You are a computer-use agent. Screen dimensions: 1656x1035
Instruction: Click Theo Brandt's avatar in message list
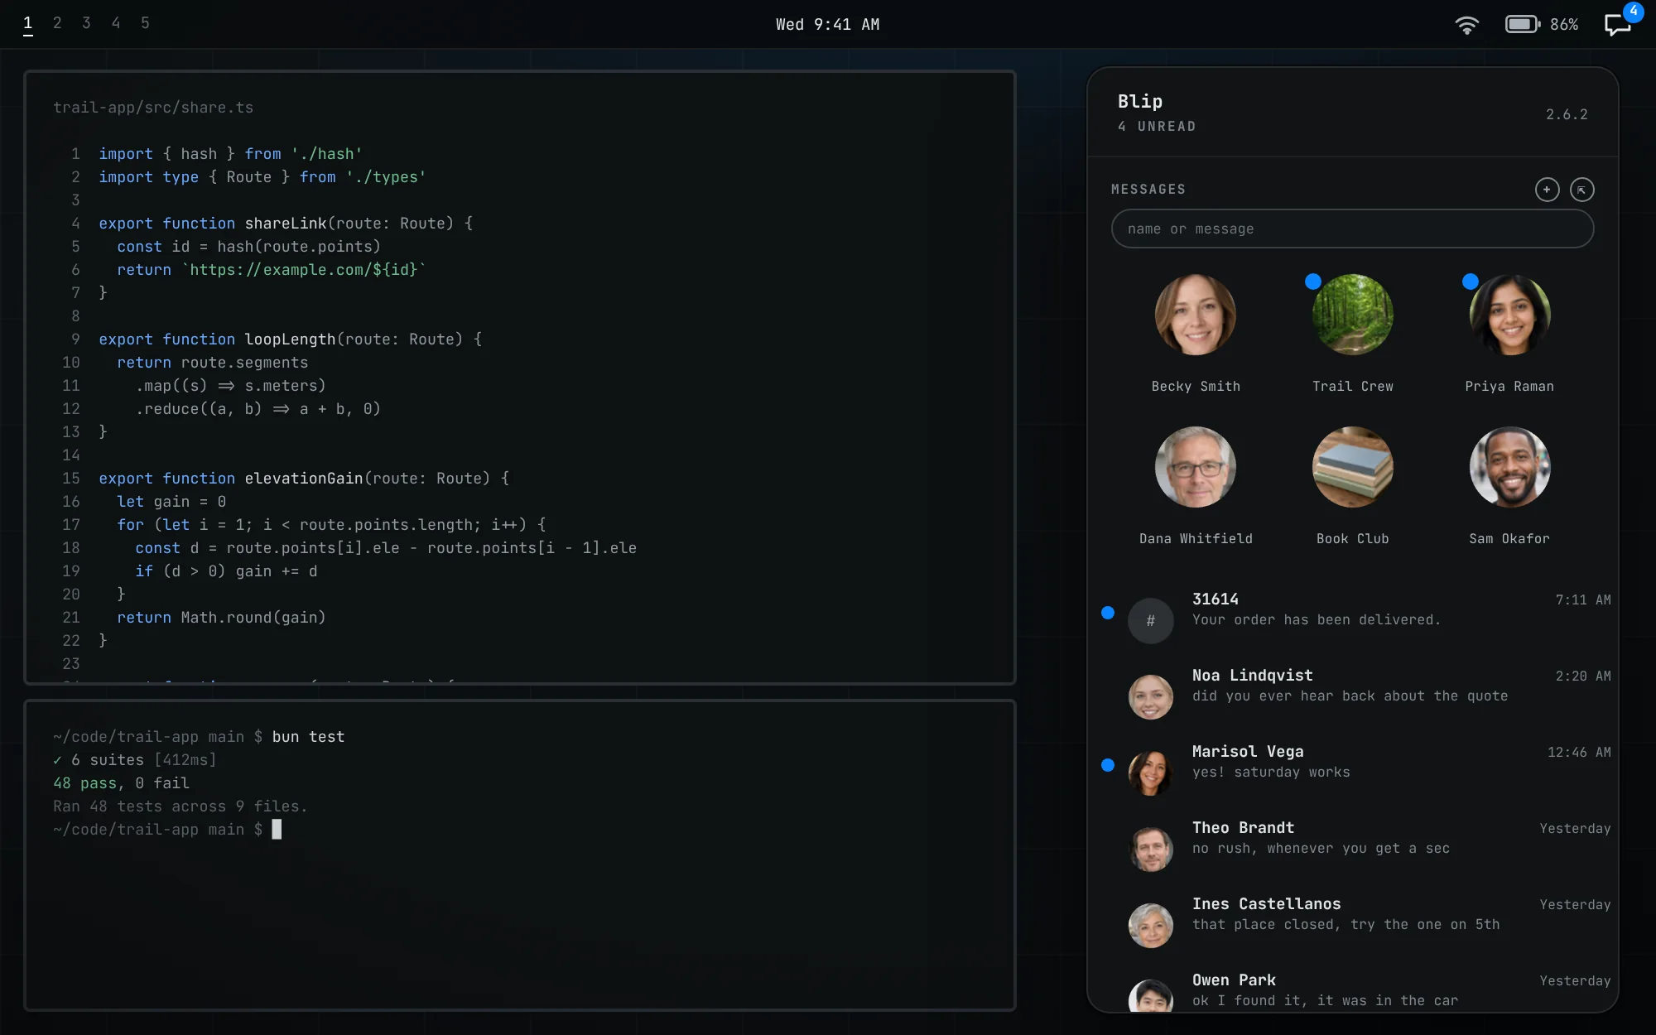click(1150, 849)
